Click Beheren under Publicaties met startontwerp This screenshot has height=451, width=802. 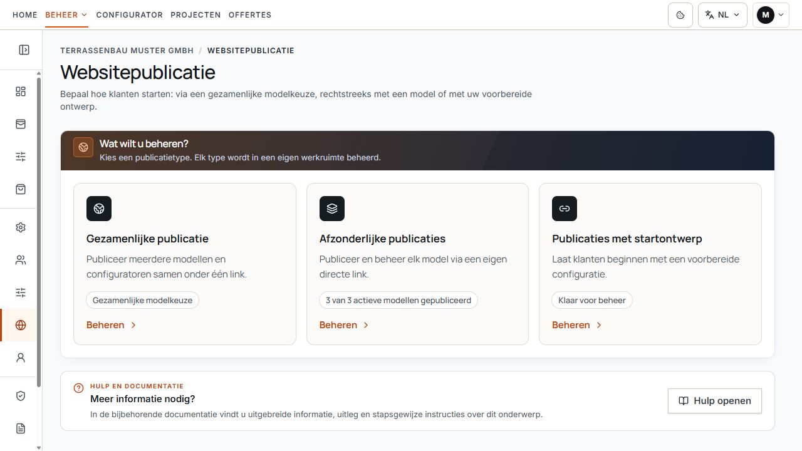point(577,325)
